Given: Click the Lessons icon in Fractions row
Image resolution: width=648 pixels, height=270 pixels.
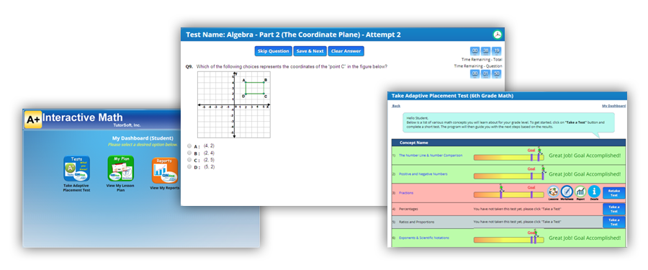Looking at the screenshot, I should point(554,191).
